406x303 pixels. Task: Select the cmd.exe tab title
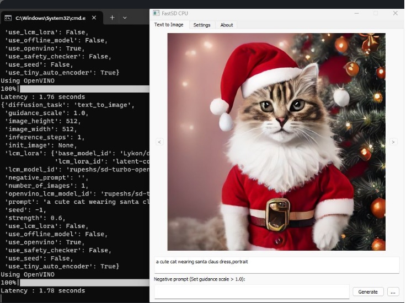(50, 18)
